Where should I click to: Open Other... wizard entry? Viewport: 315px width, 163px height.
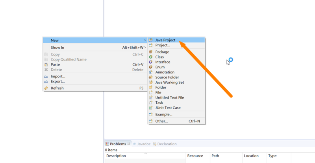point(176,121)
